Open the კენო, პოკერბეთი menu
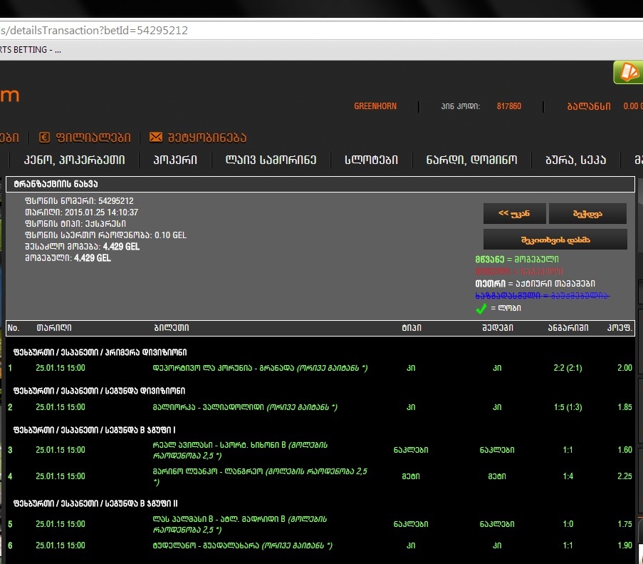The height and width of the screenshot is (564, 643). click(74, 160)
